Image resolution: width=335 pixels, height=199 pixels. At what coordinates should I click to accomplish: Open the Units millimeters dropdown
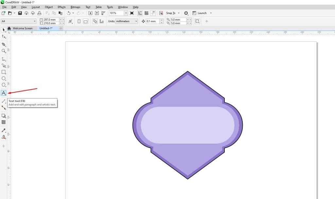pyautogui.click(x=136, y=22)
